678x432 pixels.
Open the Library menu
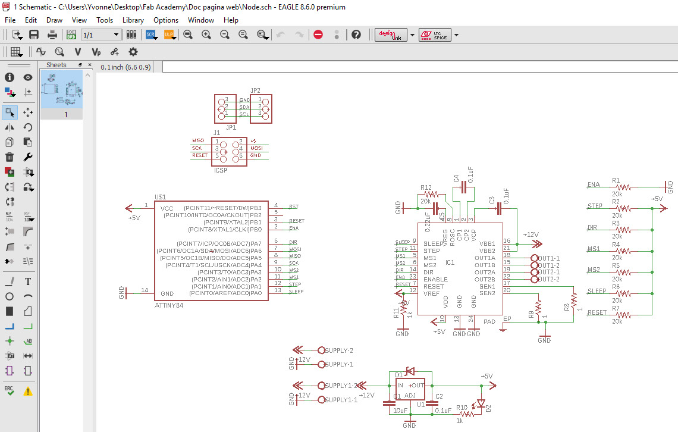pos(133,20)
